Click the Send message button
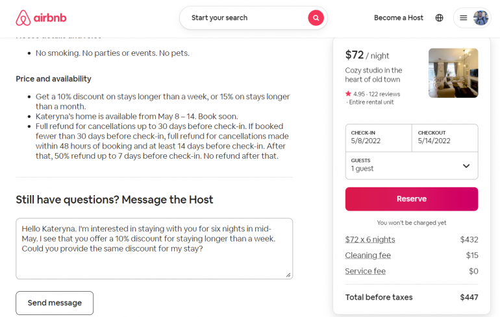The width and height of the screenshot is (500, 317). point(55,303)
